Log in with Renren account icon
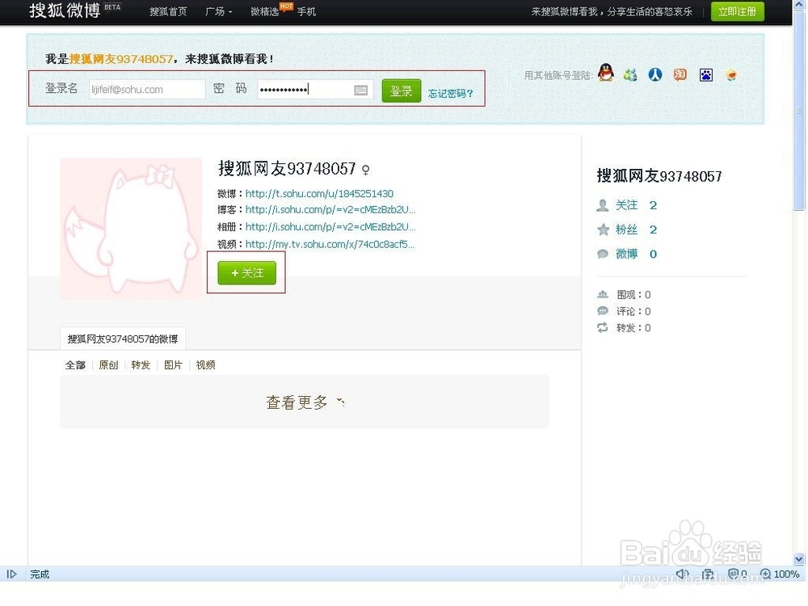Screen dimensions: 808x606 click(655, 75)
